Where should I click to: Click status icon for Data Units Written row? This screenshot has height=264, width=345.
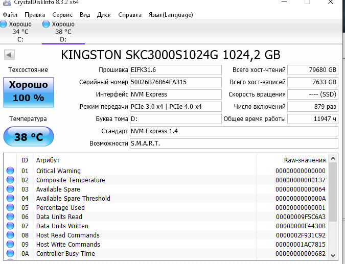coord(10,226)
